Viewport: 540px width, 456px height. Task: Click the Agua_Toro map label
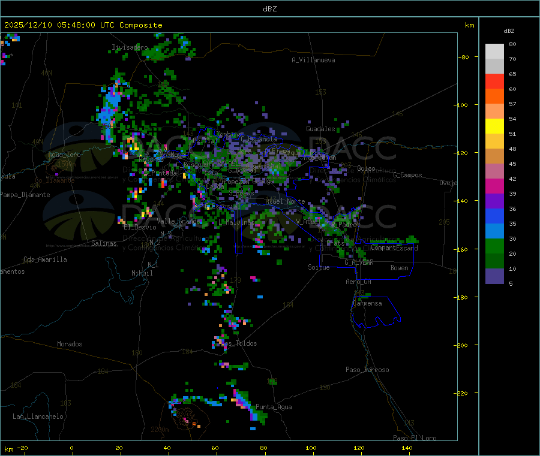64,155
